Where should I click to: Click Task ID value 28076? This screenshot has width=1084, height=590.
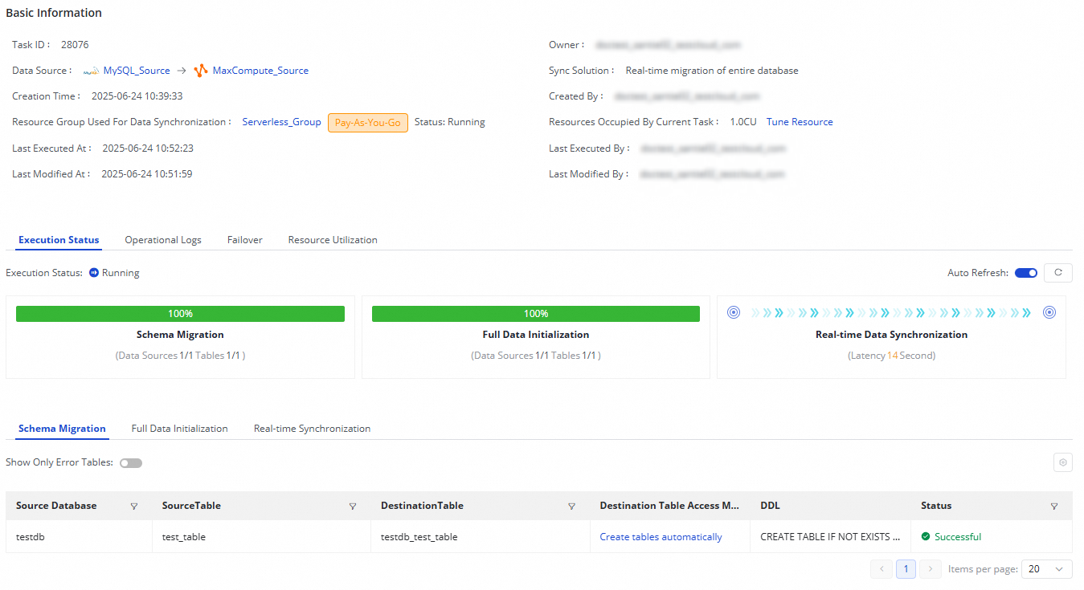click(x=75, y=45)
